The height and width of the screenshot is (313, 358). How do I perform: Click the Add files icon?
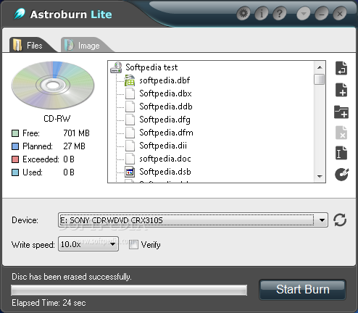point(341,90)
